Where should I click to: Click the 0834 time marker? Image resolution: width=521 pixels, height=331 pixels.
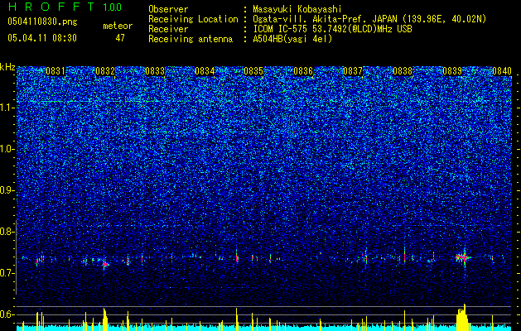[205, 71]
